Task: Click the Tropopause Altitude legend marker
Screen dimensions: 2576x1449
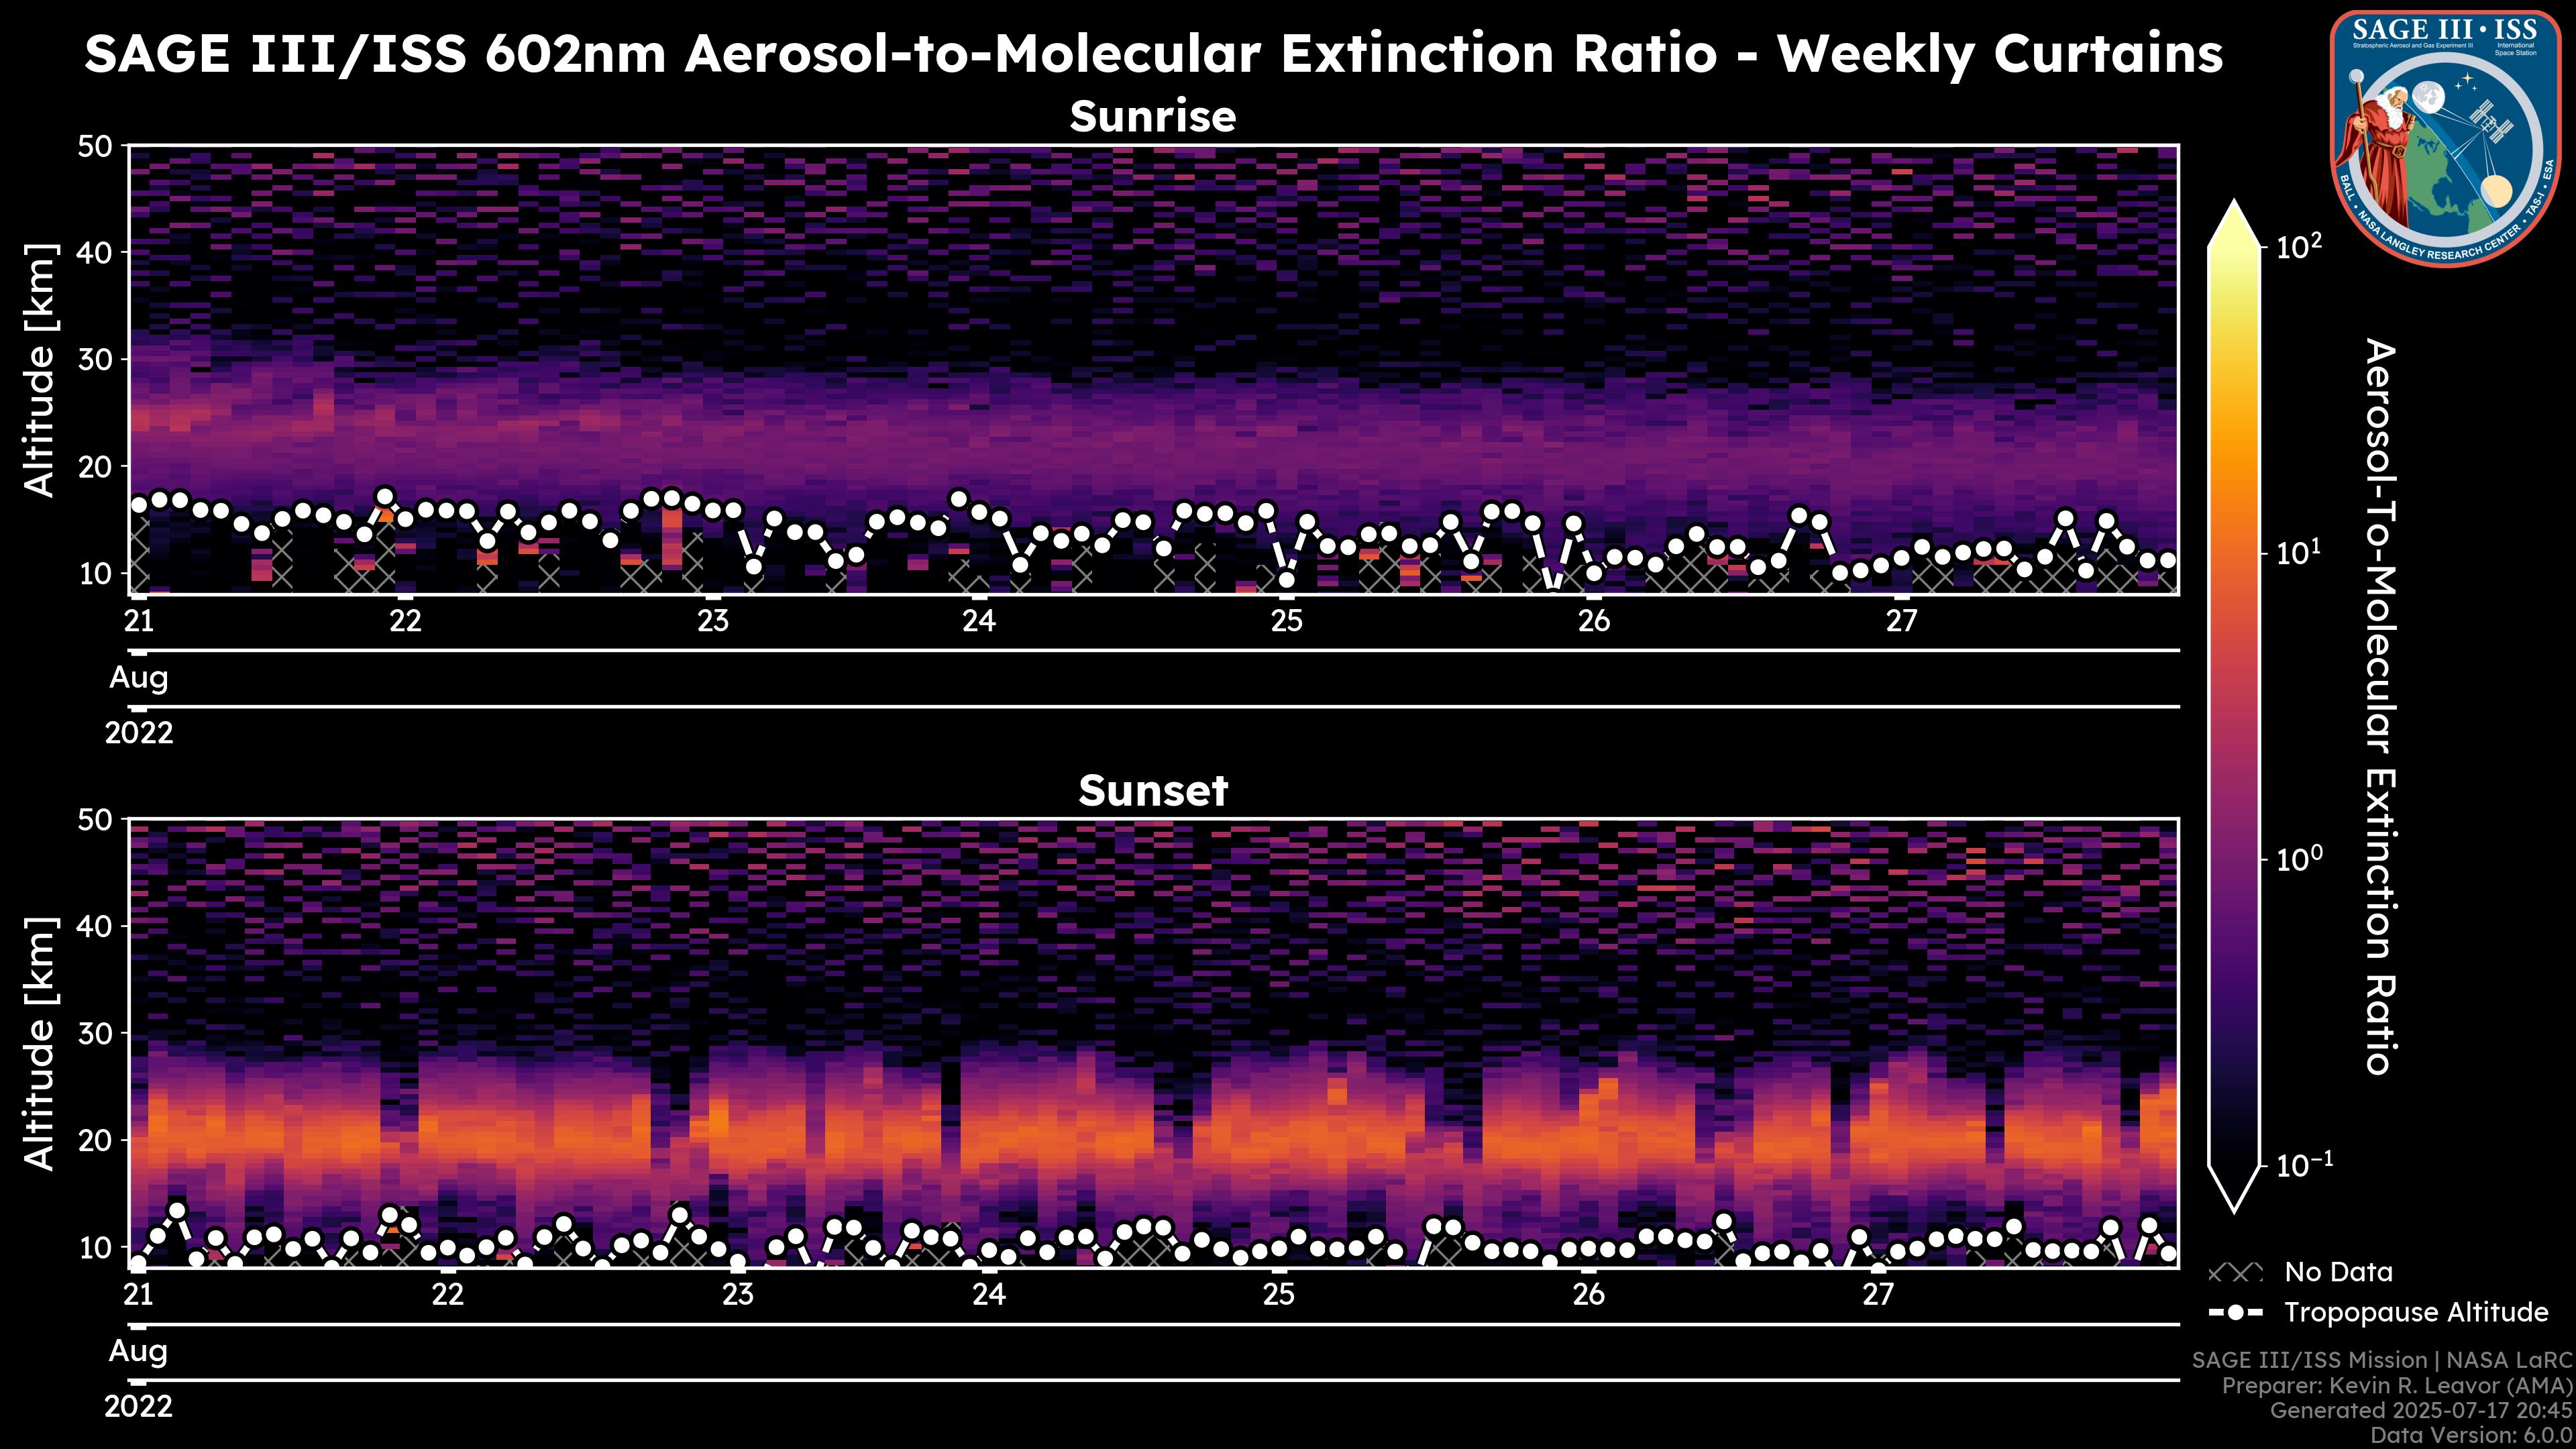Action: [2235, 1312]
